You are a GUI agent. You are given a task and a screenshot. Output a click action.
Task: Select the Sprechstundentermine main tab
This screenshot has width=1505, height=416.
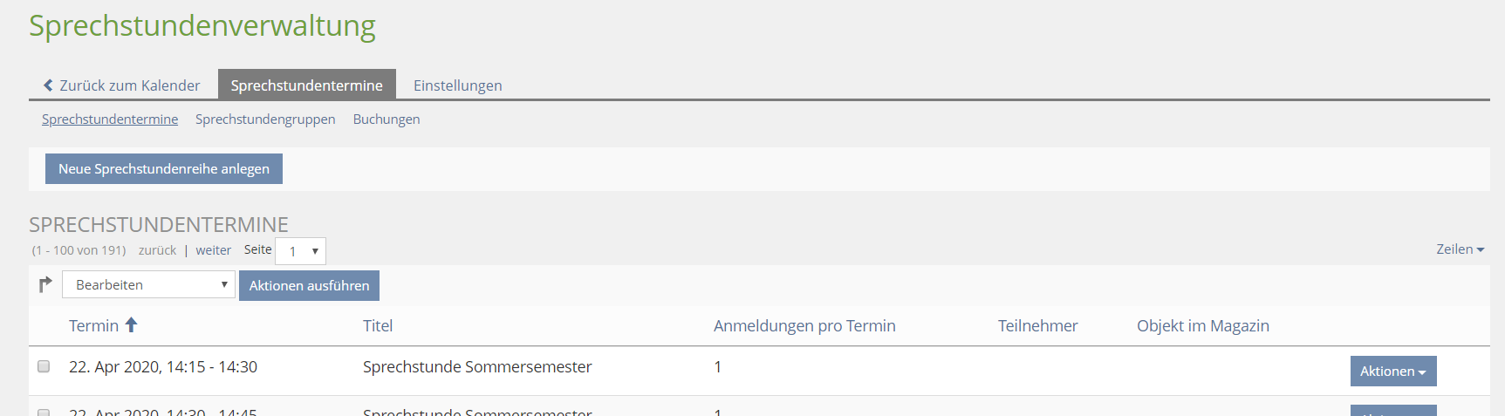coord(306,85)
